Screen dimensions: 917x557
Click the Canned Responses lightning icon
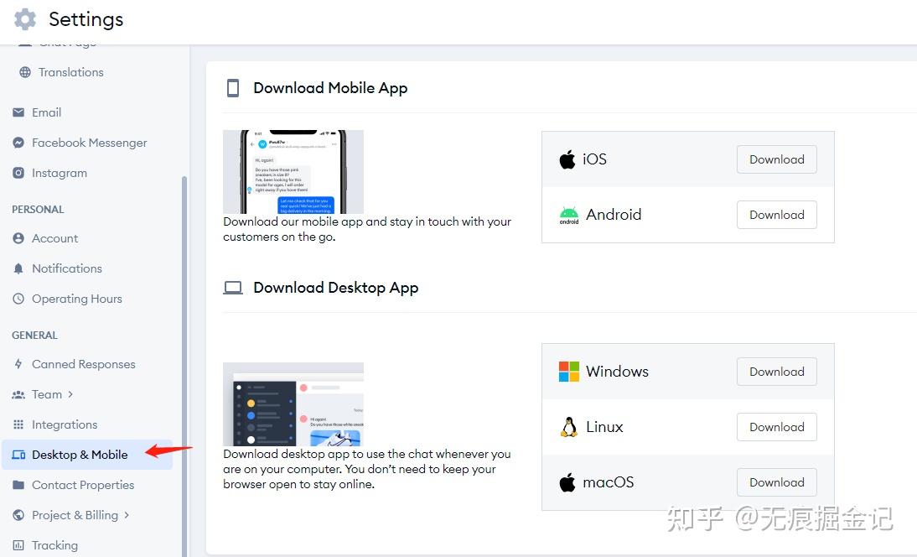(x=18, y=364)
